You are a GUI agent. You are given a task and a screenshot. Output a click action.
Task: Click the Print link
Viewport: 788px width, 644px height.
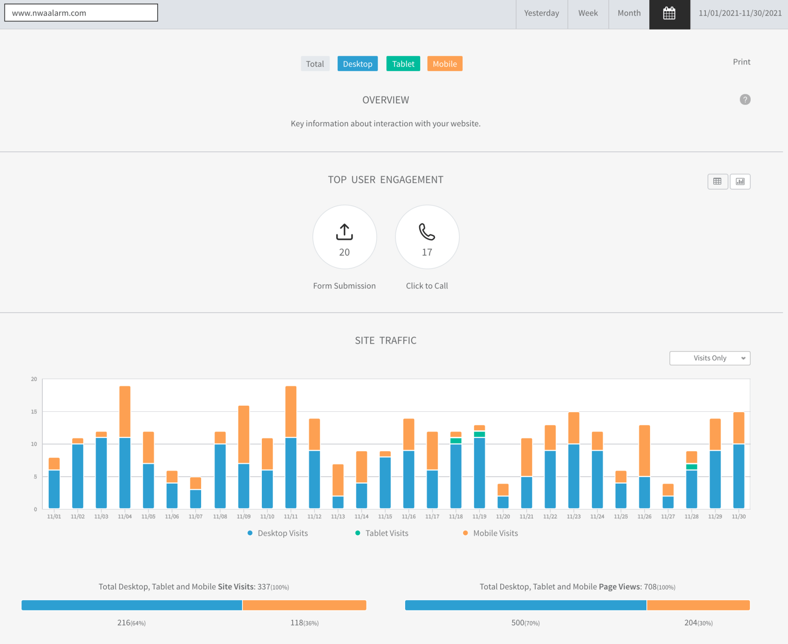[x=741, y=62]
